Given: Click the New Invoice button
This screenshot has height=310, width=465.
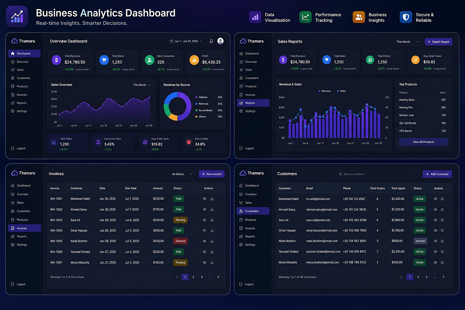Looking at the screenshot, I should point(212,174).
